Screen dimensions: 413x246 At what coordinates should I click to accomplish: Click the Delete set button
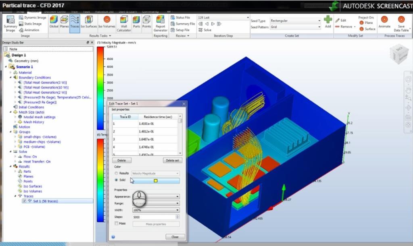173,160
